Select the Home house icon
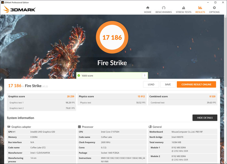The image size is (227, 164). 148,8
